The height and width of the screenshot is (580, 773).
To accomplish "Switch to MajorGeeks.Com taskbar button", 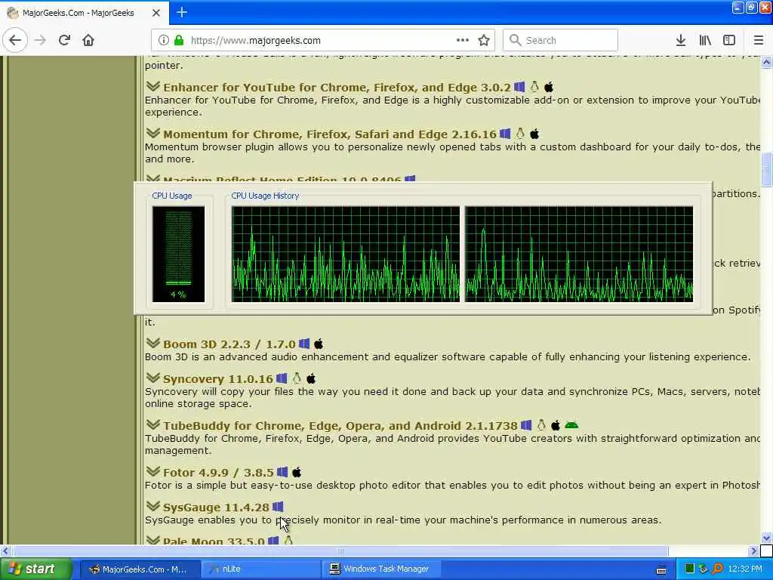I will click(140, 569).
